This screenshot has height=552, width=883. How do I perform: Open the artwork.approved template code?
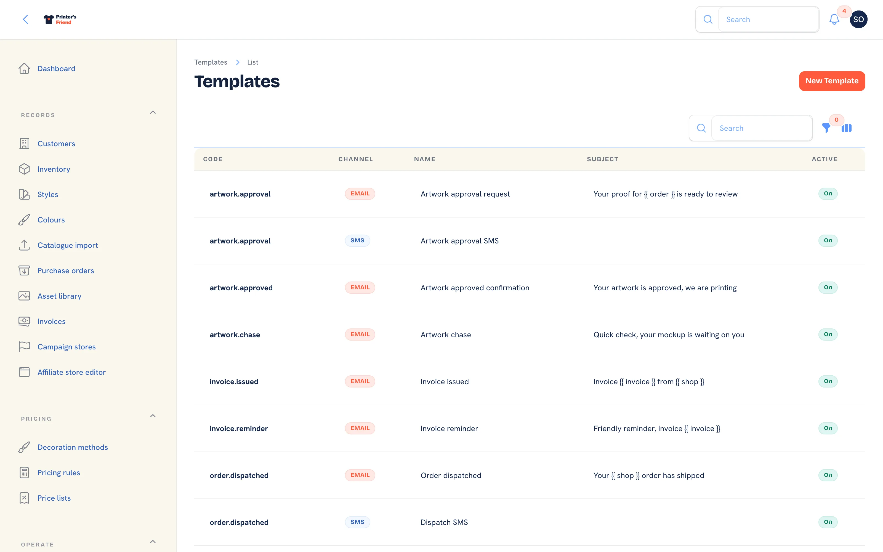point(241,288)
